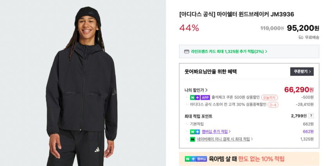Click the N+ 멤버십 badge in bottom banner
The height and width of the screenshot is (166, 332).
196,159
